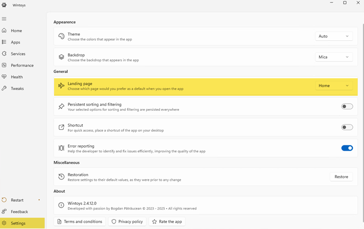Click the Landing page icon
The height and width of the screenshot is (229, 364).
pyautogui.click(x=61, y=86)
